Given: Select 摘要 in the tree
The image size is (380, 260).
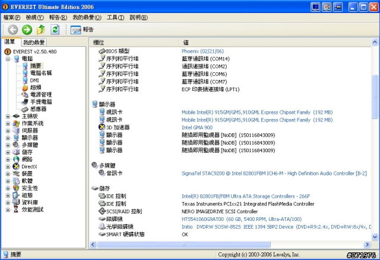Looking at the screenshot, I should [36, 66].
